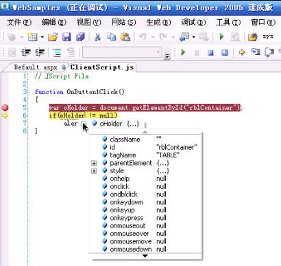Open the 生成(B) menu
Image resolution: width=281 pixels, height=266 pixels.
158,22
